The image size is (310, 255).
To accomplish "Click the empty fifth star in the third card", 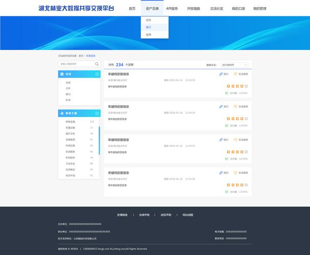I will point(246,152).
